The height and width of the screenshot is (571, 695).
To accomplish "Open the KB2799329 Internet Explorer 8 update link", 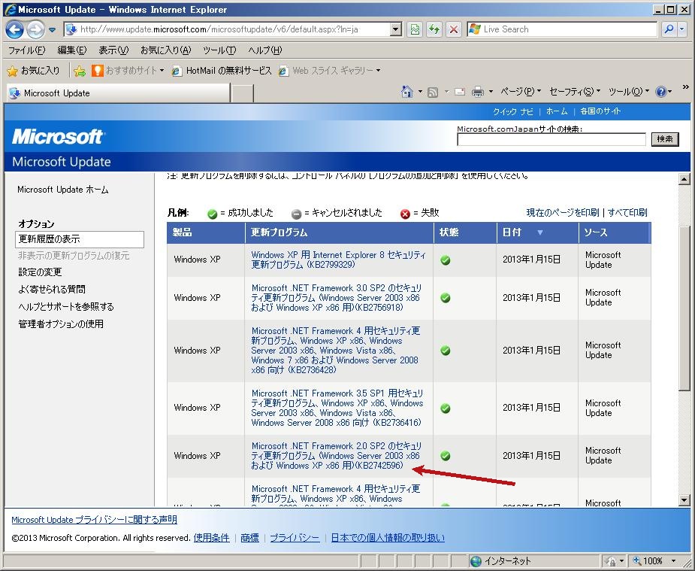I will (339, 260).
